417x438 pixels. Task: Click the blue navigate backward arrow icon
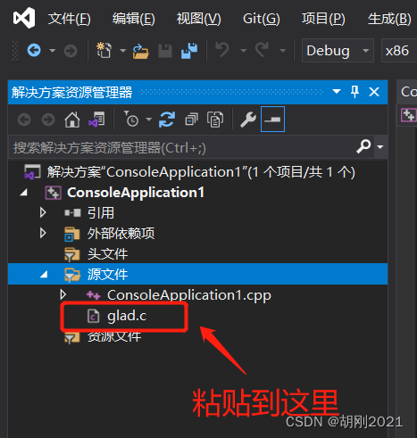[34, 50]
